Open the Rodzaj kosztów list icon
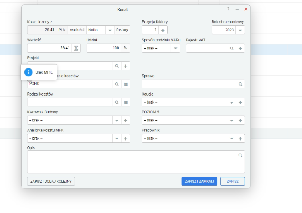This screenshot has height=213, width=302. (126, 102)
